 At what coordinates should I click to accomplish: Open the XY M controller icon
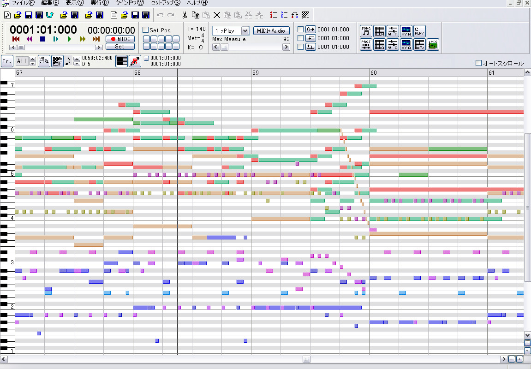[406, 31]
